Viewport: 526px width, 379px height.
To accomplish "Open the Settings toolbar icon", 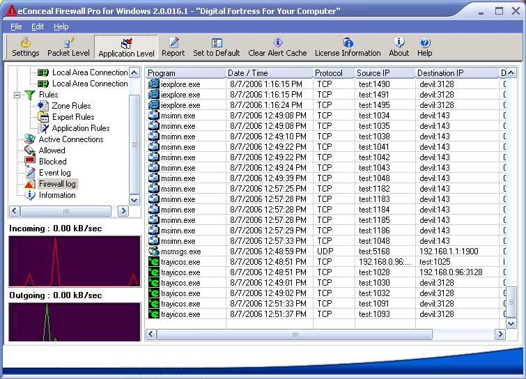I will [26, 47].
